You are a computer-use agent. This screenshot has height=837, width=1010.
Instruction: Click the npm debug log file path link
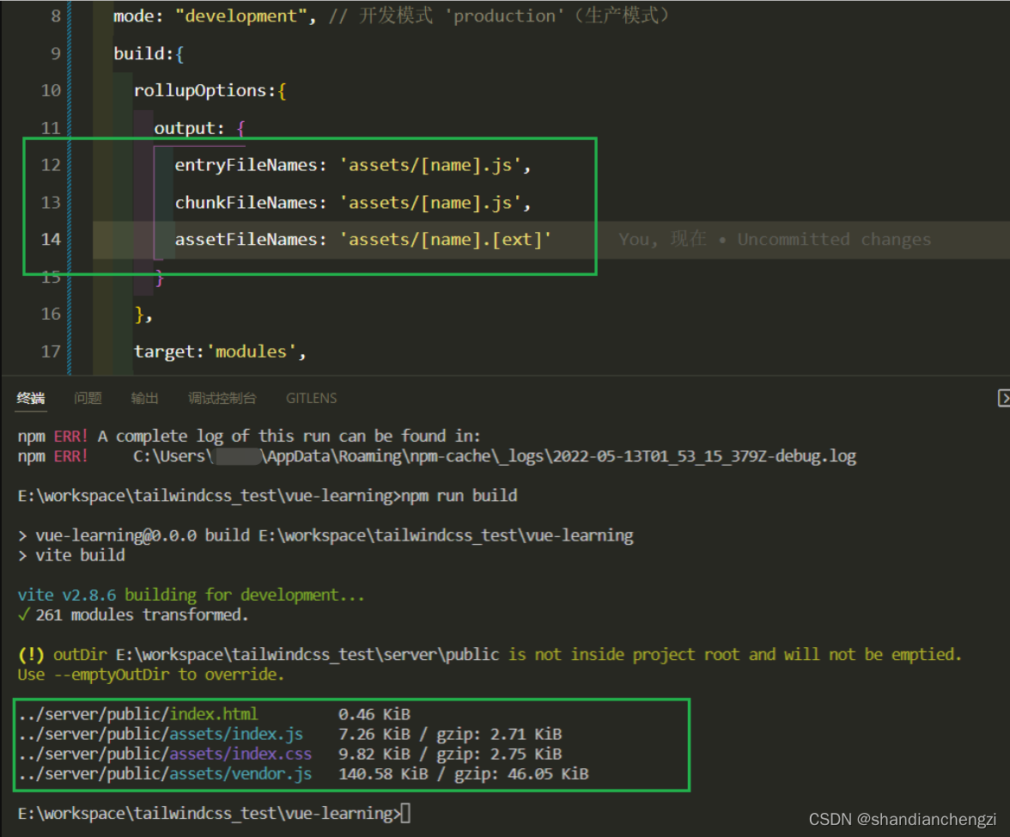click(x=494, y=455)
